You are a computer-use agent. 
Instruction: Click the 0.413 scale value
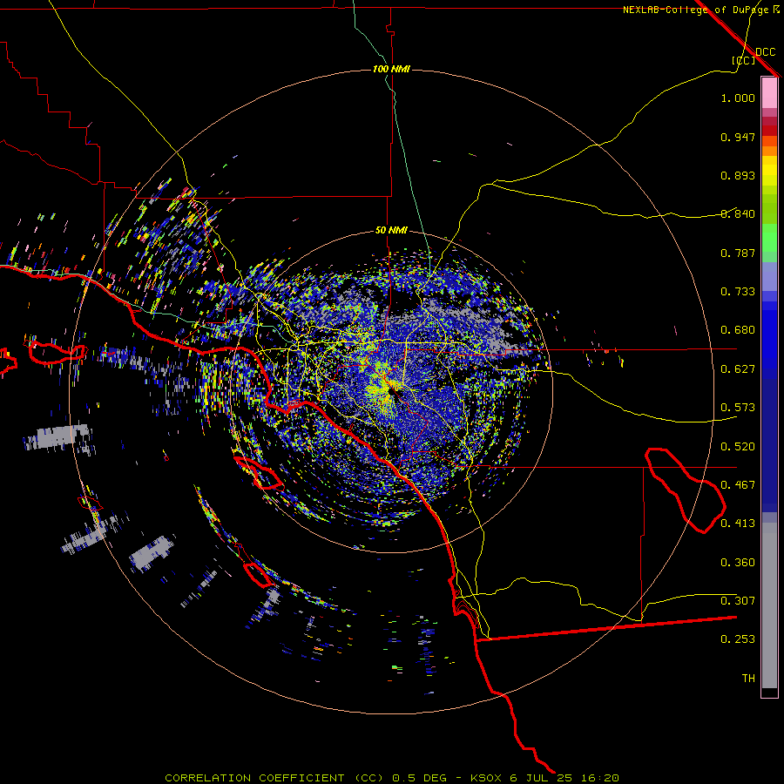pos(738,524)
